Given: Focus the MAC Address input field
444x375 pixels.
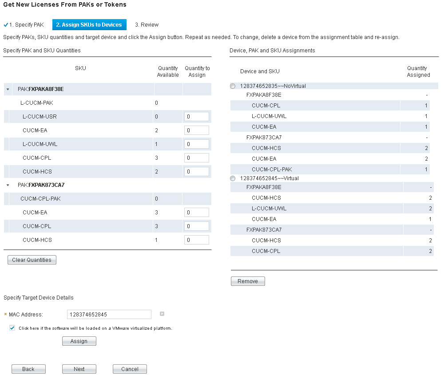Looking at the screenshot, I should (x=109, y=315).
